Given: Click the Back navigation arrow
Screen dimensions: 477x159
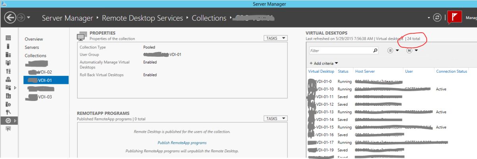Looking at the screenshot, I should click(x=10, y=18).
